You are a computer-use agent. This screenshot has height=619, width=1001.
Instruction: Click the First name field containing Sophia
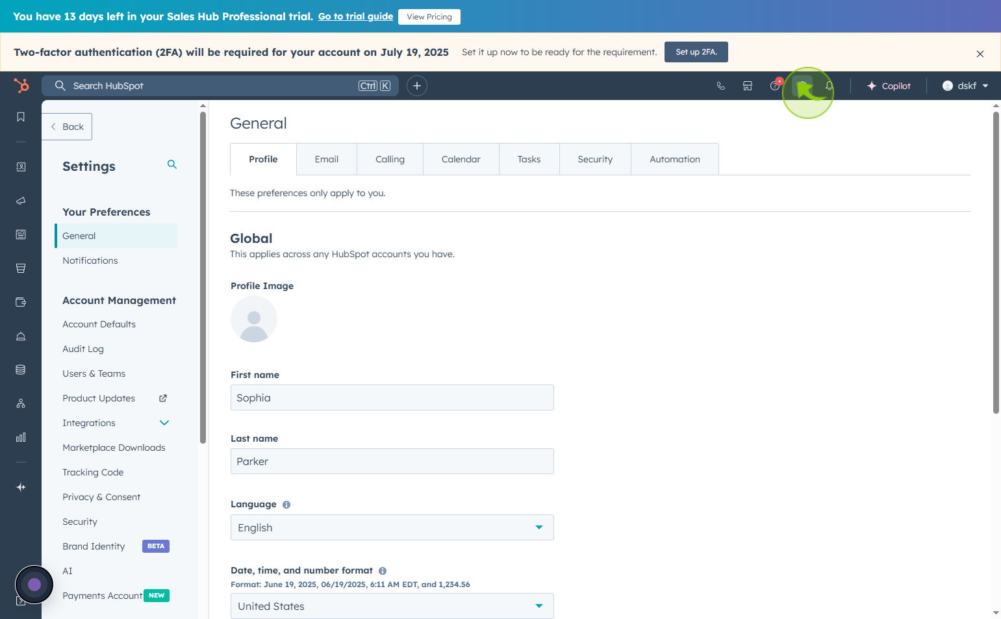tap(392, 398)
